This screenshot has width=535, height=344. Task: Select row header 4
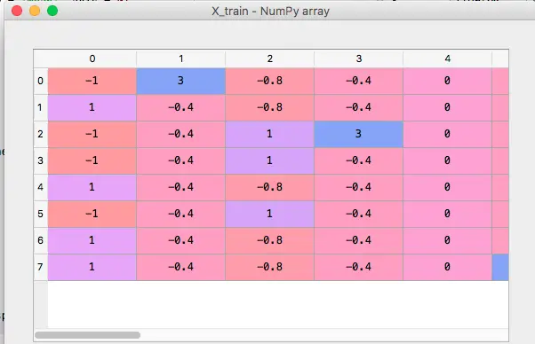(x=41, y=187)
